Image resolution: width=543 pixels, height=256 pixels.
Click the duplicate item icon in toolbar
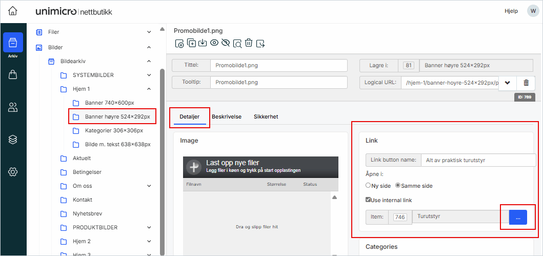pyautogui.click(x=191, y=43)
